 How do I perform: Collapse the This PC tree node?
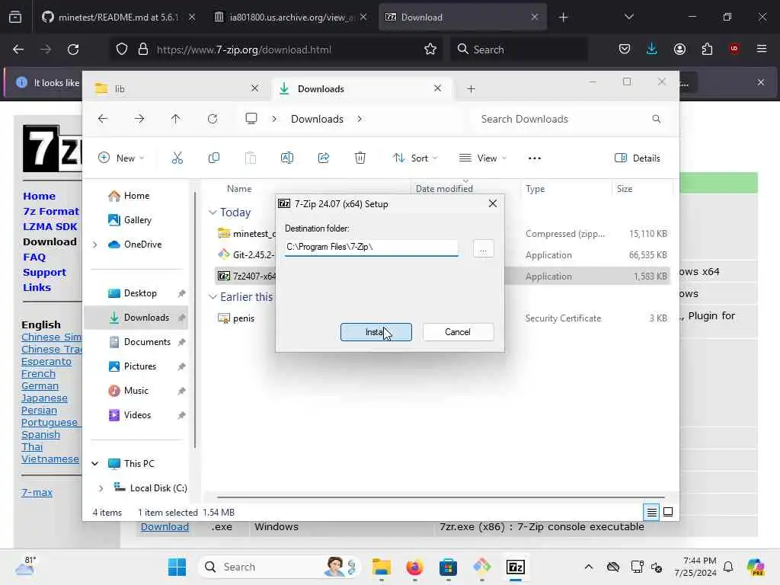pyautogui.click(x=95, y=464)
